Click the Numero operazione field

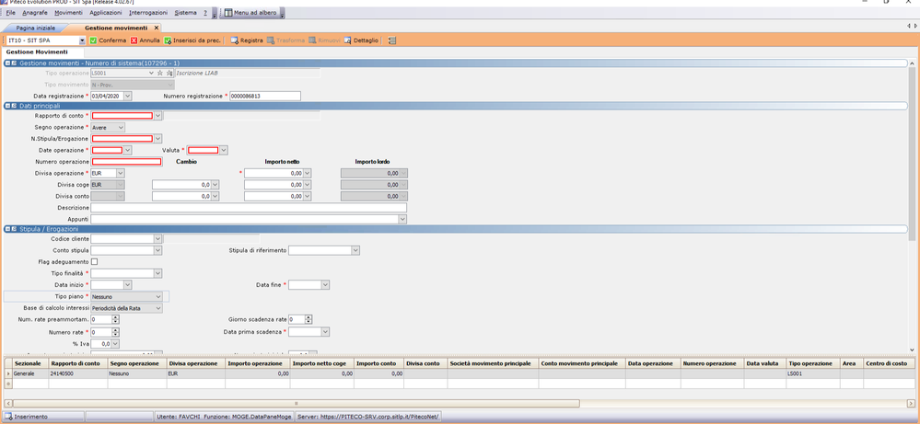pyautogui.click(x=126, y=162)
